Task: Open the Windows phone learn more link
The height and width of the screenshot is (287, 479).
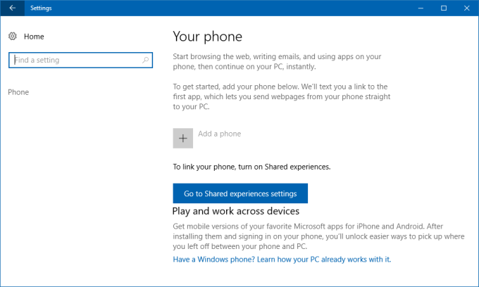Action: coord(282,260)
